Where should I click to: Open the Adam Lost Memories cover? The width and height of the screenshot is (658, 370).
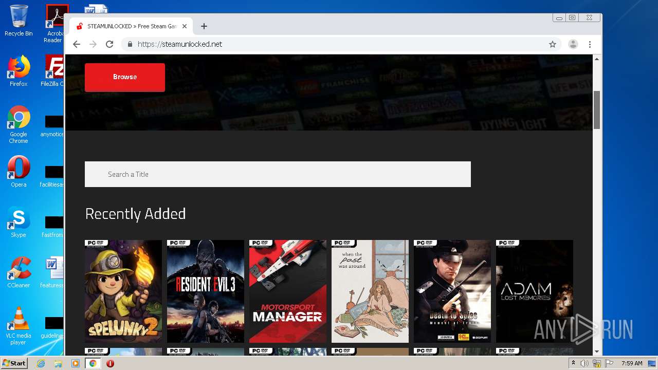(535, 291)
